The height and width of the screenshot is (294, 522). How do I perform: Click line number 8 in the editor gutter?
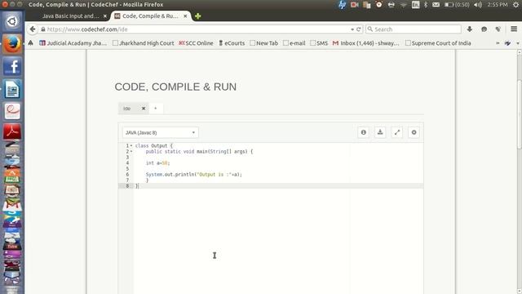[127, 186]
